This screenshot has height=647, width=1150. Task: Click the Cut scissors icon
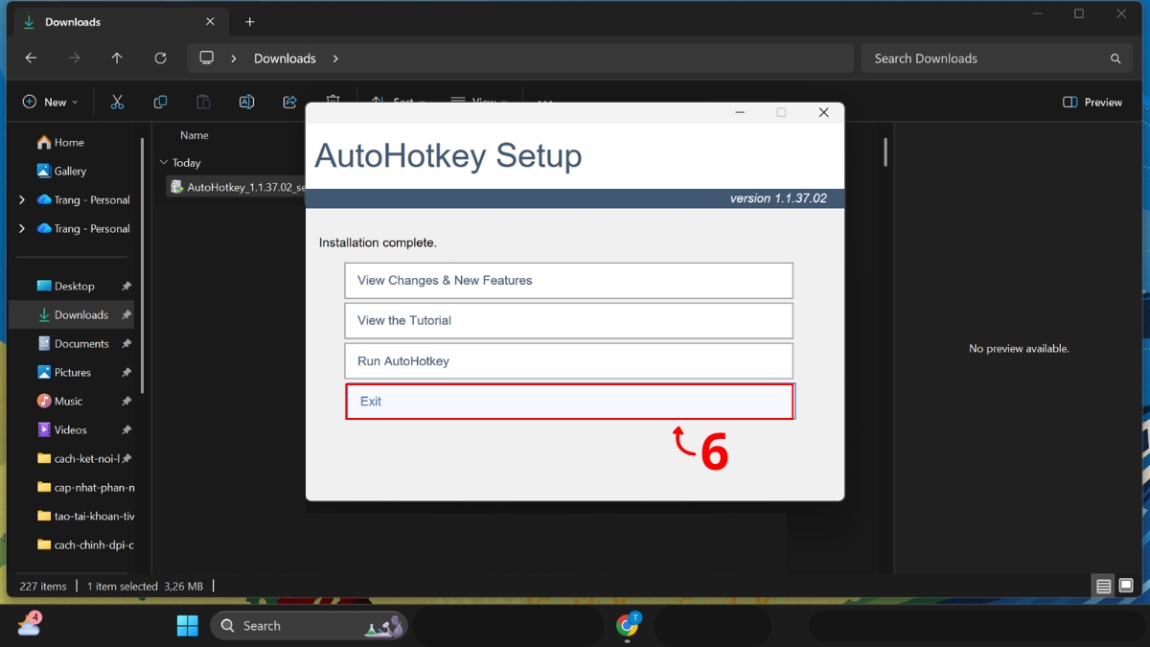tap(117, 102)
